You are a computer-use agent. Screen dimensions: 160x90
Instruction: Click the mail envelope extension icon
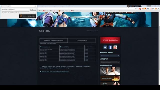pos(153,9)
